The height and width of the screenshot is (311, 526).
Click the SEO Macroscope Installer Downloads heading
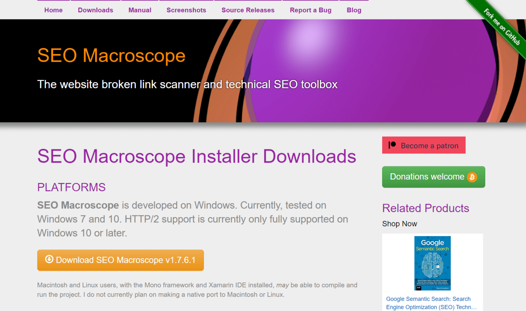pyautogui.click(x=197, y=157)
